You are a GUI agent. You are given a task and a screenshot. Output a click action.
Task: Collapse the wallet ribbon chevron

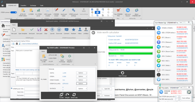coord(95,64)
